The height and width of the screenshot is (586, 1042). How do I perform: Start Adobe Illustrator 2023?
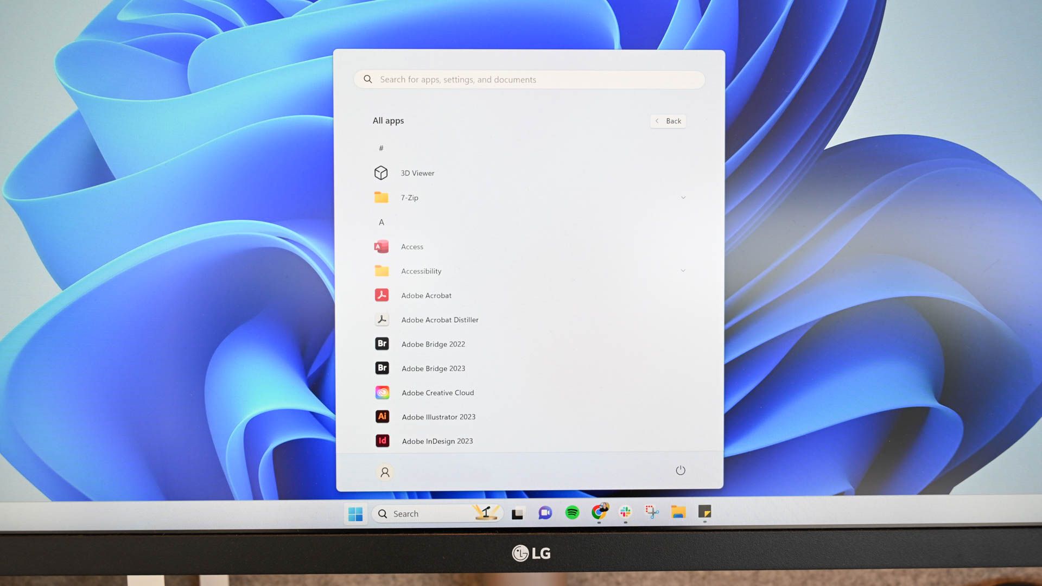439,417
